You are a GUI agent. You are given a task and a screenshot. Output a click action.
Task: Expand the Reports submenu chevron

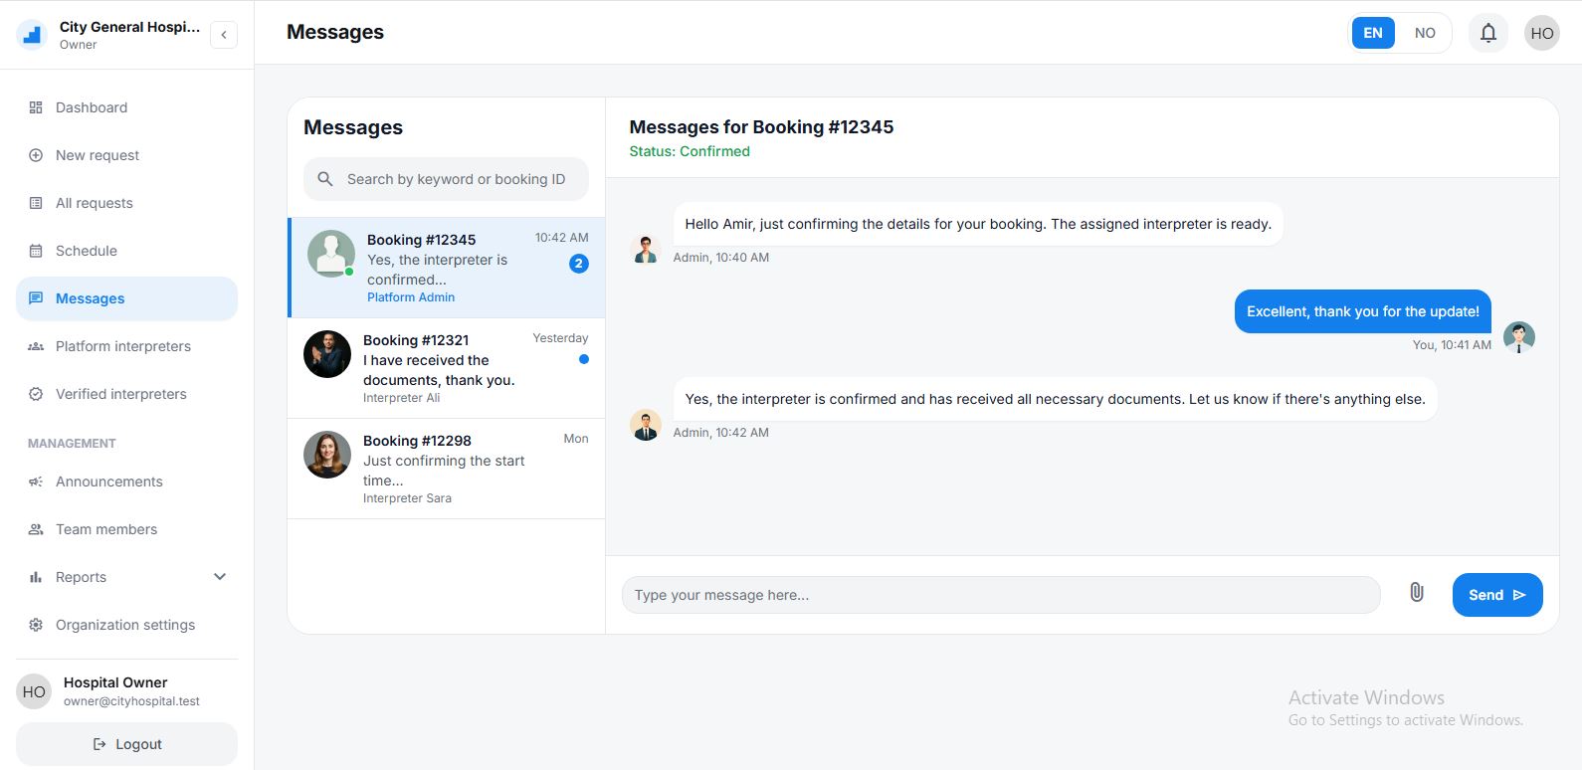(220, 577)
